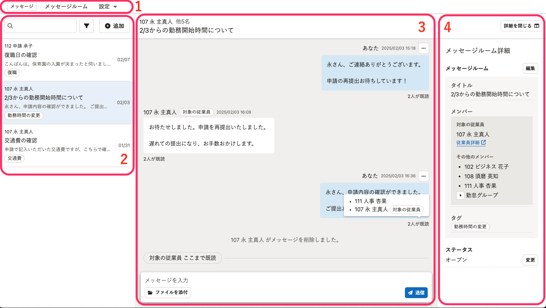Image resolution: width=546 pixels, height=308 pixels.
Task: Click 変更 to change the status
Action: click(x=530, y=260)
